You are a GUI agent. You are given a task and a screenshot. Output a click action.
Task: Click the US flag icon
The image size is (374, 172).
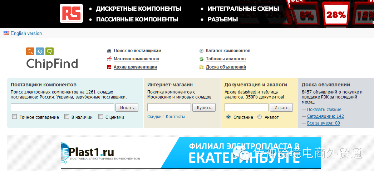6,33
